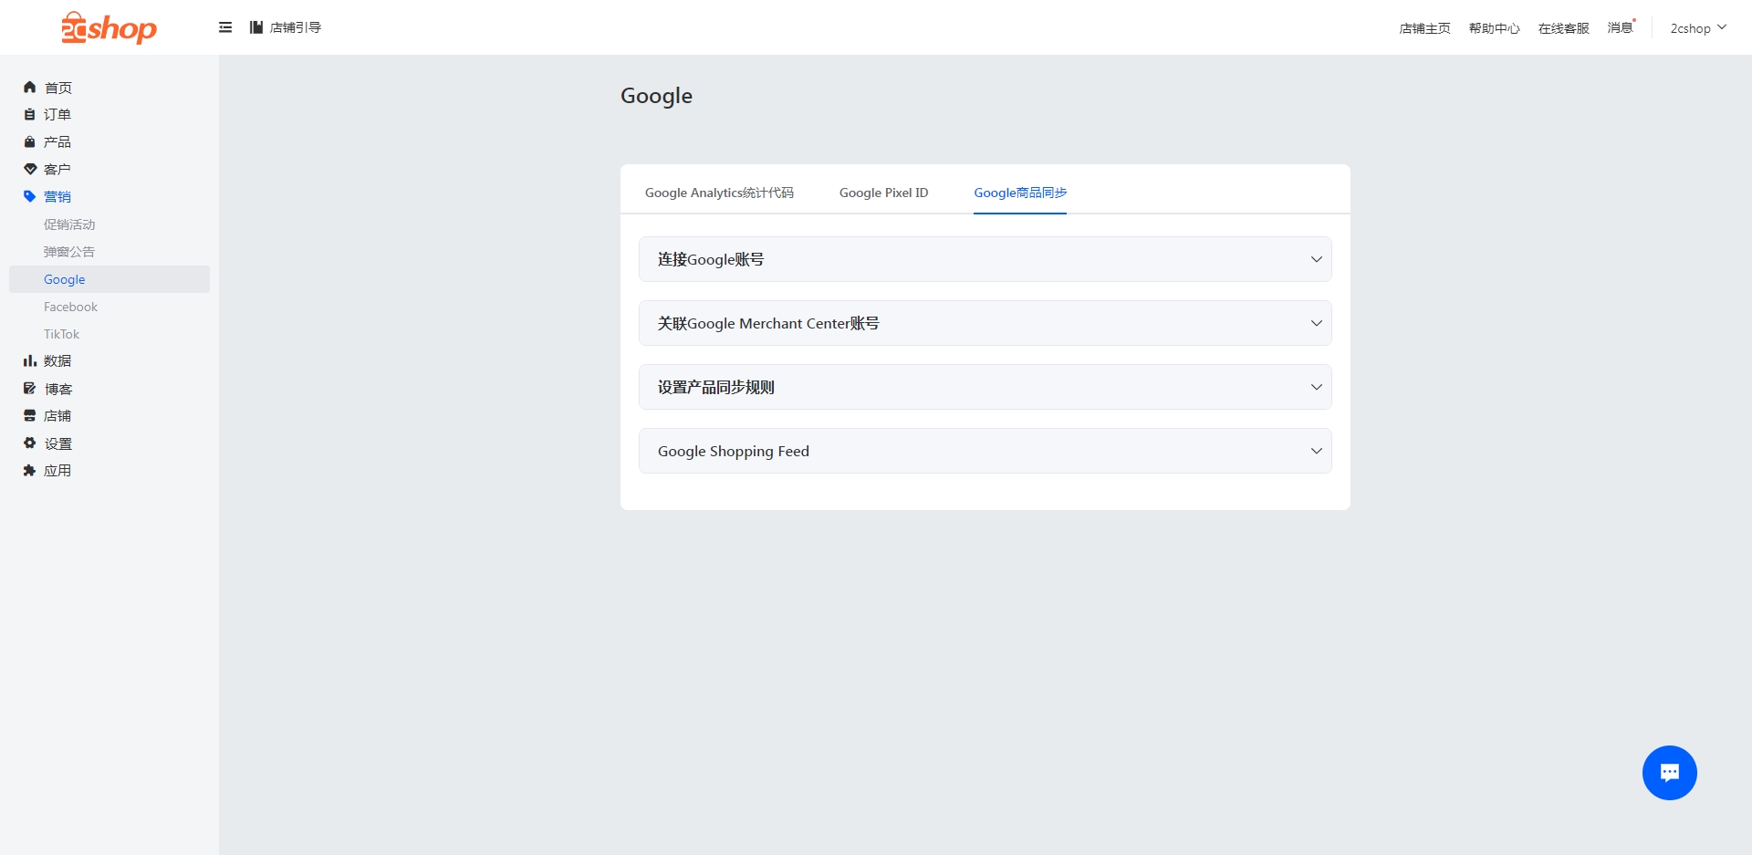1752x855 pixels.
Task: Click the 营销 tag icon
Action: click(x=29, y=197)
